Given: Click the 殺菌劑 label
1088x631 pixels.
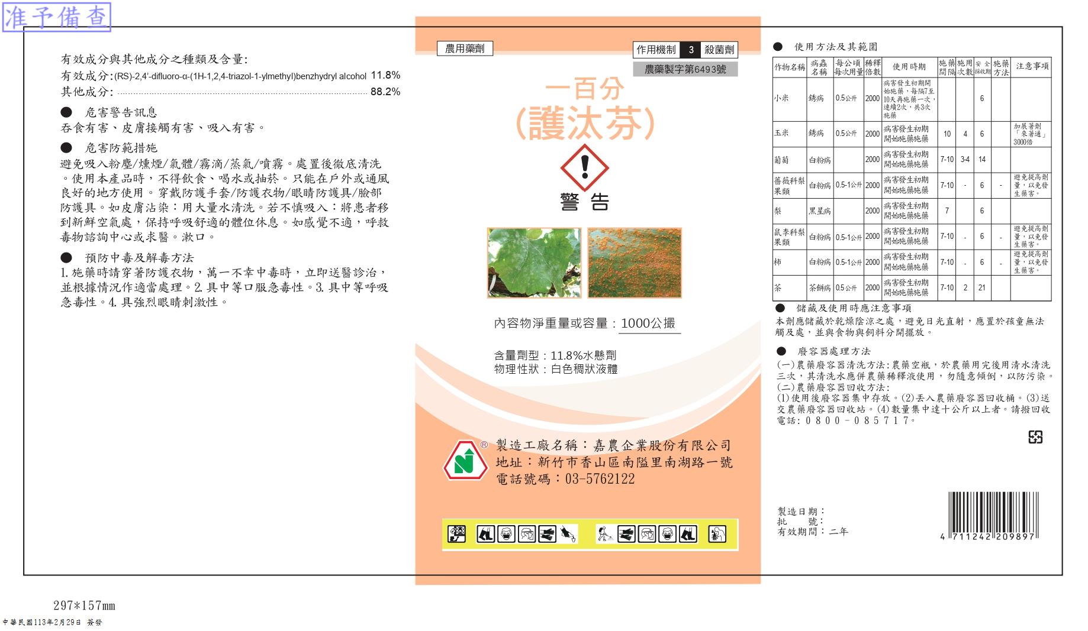Looking at the screenshot, I should (x=719, y=50).
